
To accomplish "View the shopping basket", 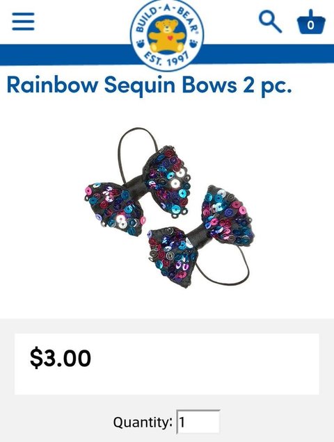I will click(x=311, y=22).
